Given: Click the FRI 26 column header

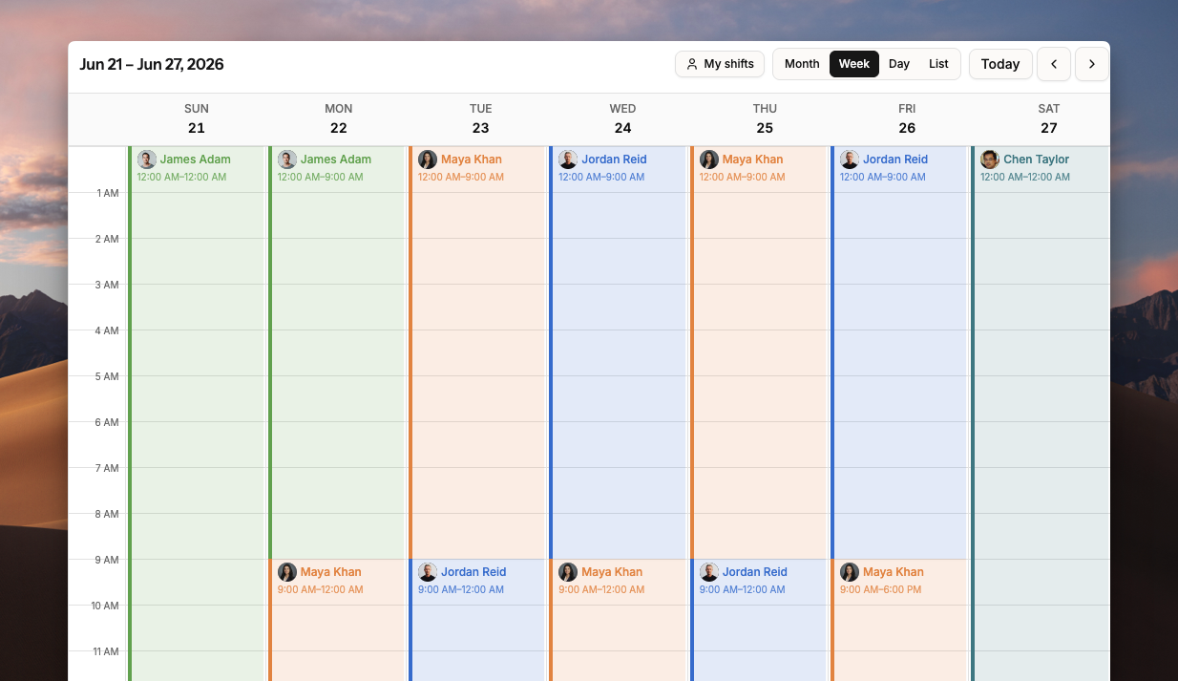Looking at the screenshot, I should 907,118.
